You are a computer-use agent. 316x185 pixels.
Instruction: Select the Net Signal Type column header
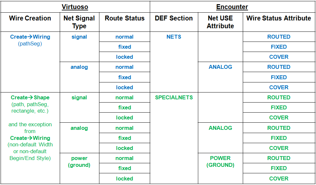point(79,22)
